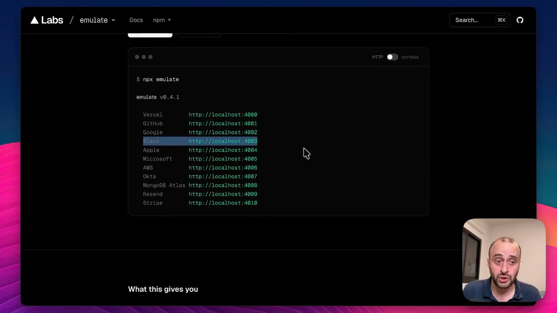Click the Apple service name
Image resolution: width=557 pixels, height=313 pixels.
(x=151, y=150)
